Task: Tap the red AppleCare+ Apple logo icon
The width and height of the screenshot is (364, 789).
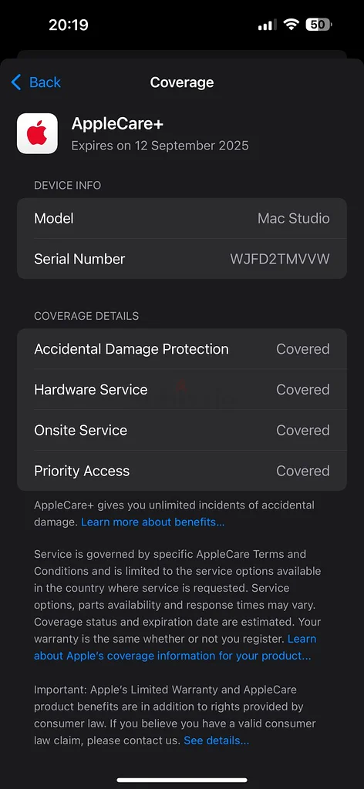Action: pos(37,133)
